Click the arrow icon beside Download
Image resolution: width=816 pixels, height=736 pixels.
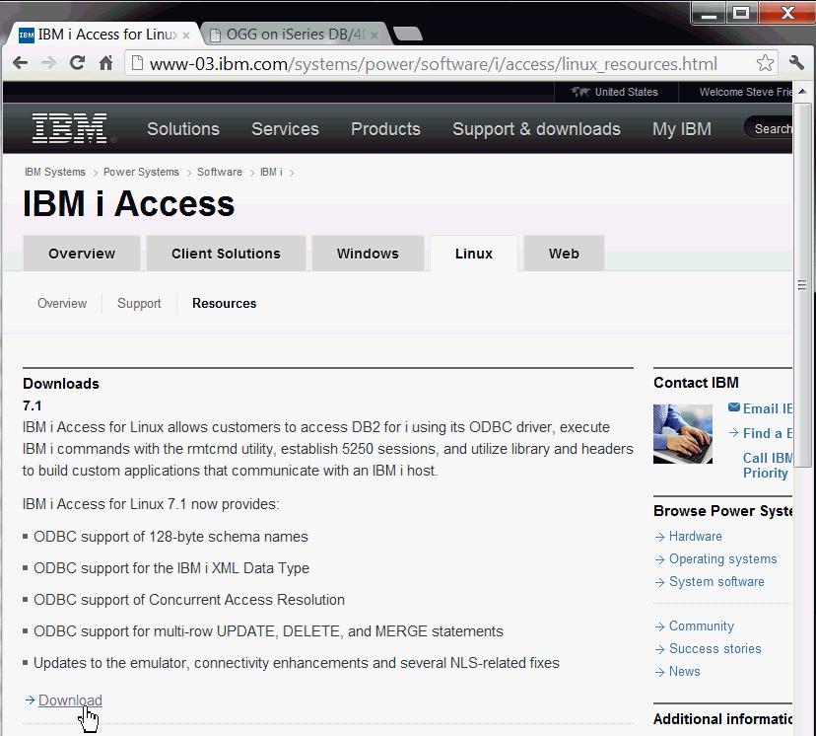click(x=30, y=700)
